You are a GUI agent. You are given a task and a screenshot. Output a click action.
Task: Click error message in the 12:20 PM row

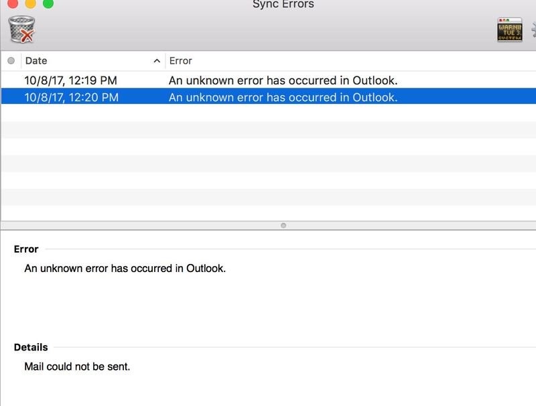(283, 97)
